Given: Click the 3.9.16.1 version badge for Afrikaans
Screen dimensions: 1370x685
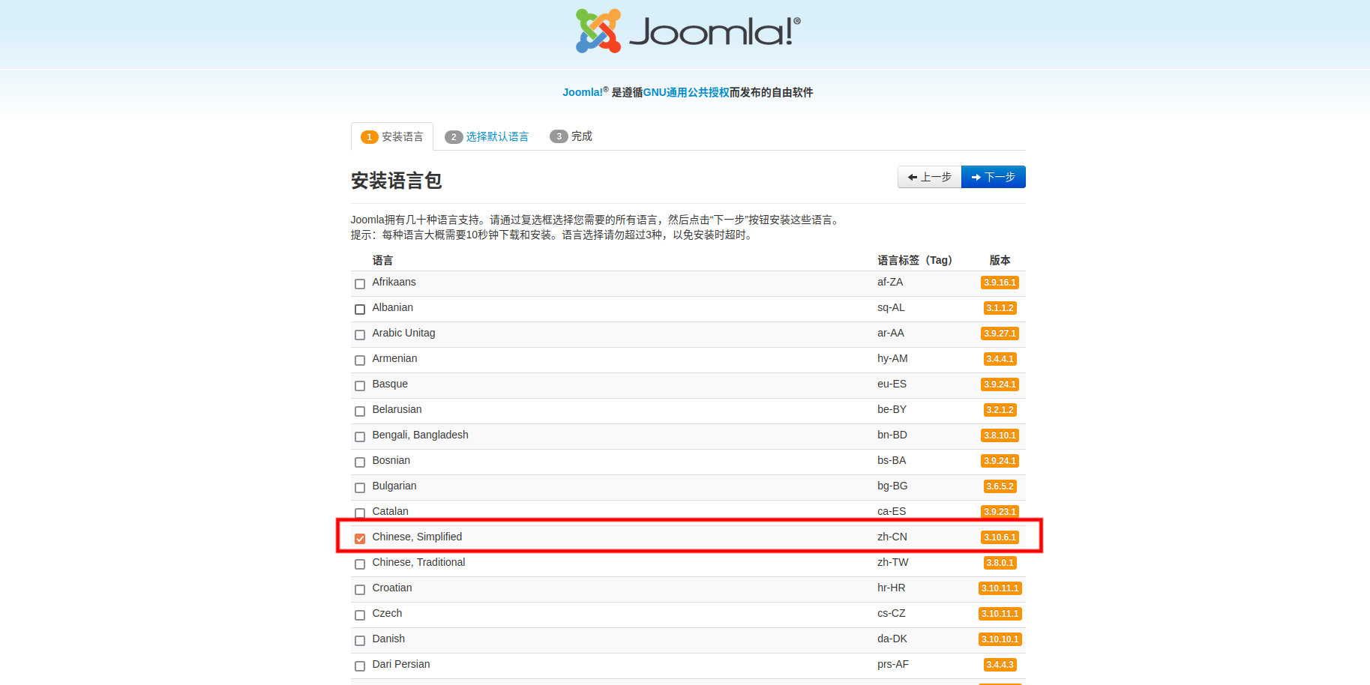Looking at the screenshot, I should (1000, 283).
